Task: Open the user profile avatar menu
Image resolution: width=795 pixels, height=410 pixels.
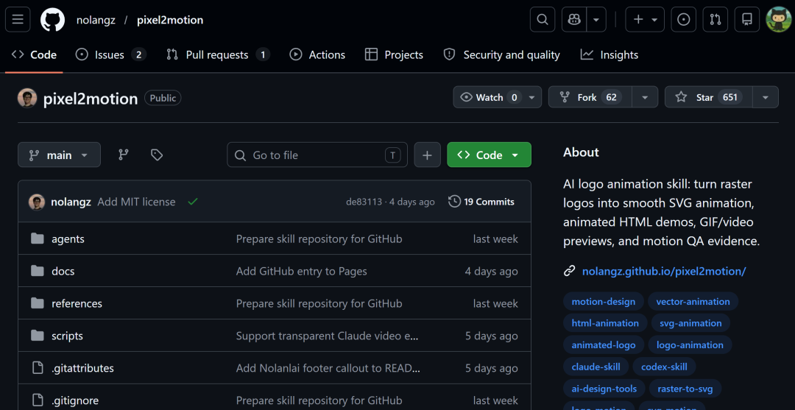Action: 778,20
